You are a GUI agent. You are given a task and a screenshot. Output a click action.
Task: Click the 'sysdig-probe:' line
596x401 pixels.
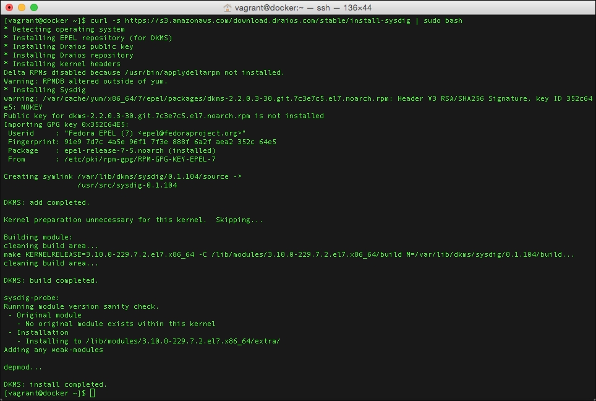pos(32,298)
